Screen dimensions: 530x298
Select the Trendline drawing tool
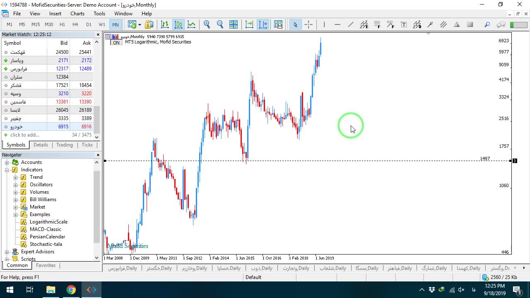351,24
